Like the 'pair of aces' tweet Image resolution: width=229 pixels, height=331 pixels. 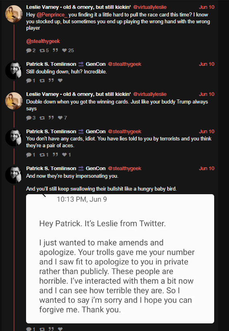[67, 155]
